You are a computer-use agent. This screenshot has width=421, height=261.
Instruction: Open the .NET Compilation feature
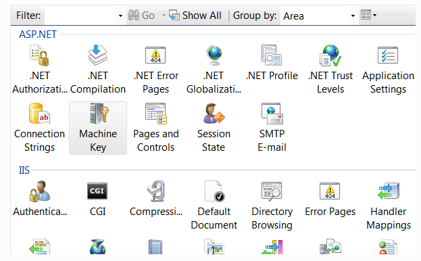[x=98, y=70]
